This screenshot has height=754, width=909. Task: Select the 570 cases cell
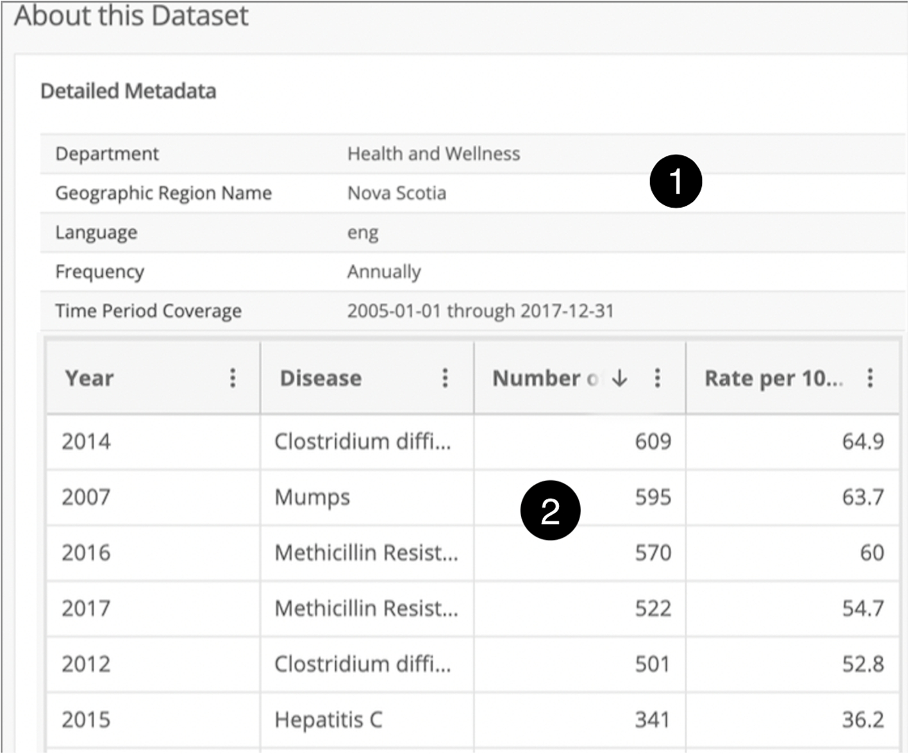click(x=580, y=553)
